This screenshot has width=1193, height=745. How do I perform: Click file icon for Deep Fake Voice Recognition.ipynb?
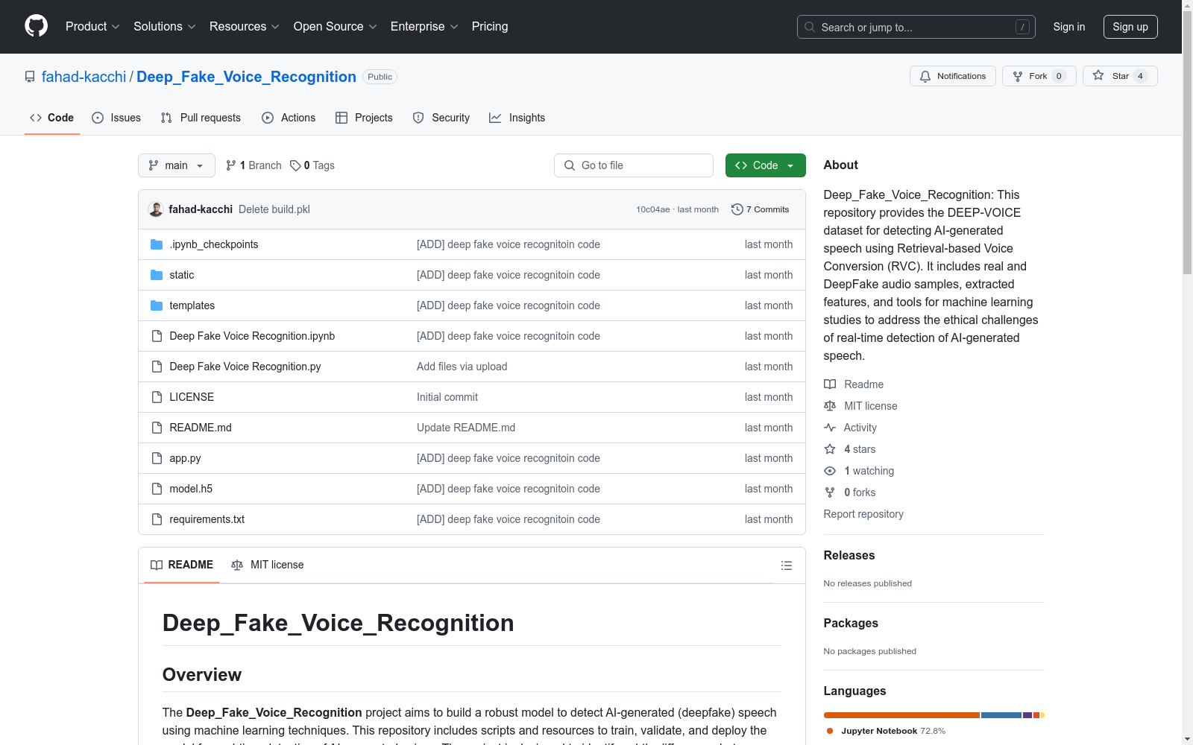(157, 336)
